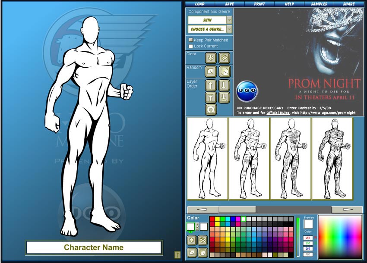Click the thumbnail scrollbar handle
Image resolution: width=367 pixels, height=263 pixels.
click(x=237, y=210)
